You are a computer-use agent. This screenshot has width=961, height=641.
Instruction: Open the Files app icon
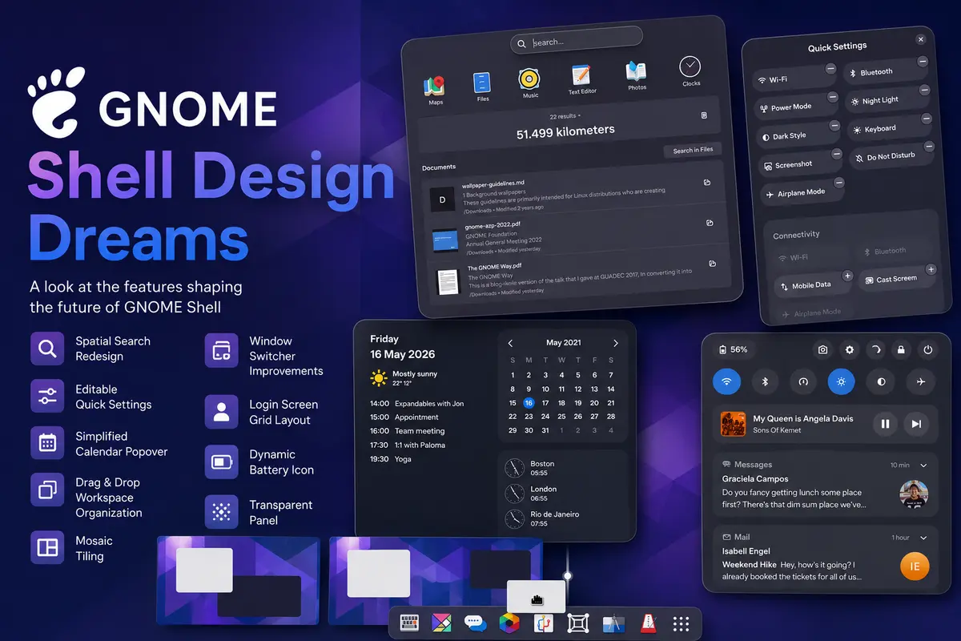coord(482,83)
